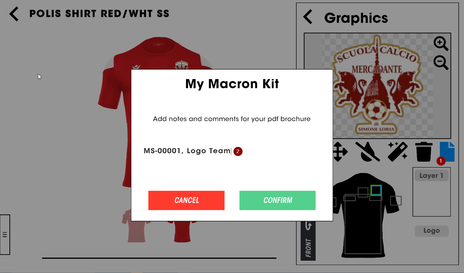The width and height of the screenshot is (464, 273).
Task: Open the hamburger side menu
Action: [x=5, y=235]
